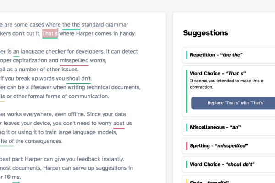Open the Repetition "the the" suggestion card
The height and width of the screenshot is (183, 275).
tap(229, 55)
